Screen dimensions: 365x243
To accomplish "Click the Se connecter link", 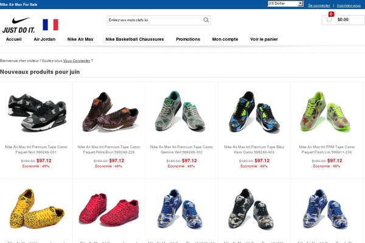I will pyautogui.click(x=319, y=5).
